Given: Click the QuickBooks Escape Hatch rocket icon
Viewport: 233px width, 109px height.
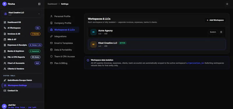Looking at the screenshot, I should coord(5,80).
